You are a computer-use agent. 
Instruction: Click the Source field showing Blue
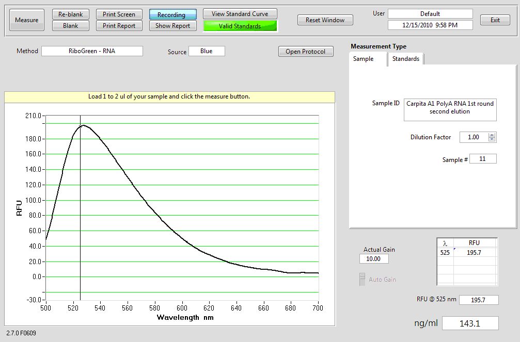(x=207, y=51)
